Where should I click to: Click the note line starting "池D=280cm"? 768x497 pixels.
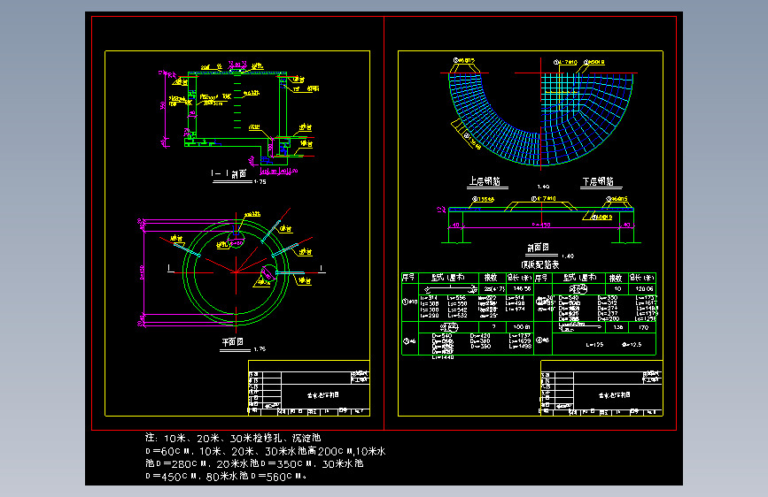click(254, 463)
